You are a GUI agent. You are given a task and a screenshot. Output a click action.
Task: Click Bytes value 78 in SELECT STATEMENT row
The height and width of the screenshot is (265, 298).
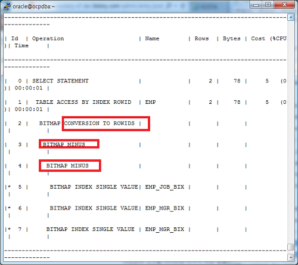pyautogui.click(x=237, y=81)
